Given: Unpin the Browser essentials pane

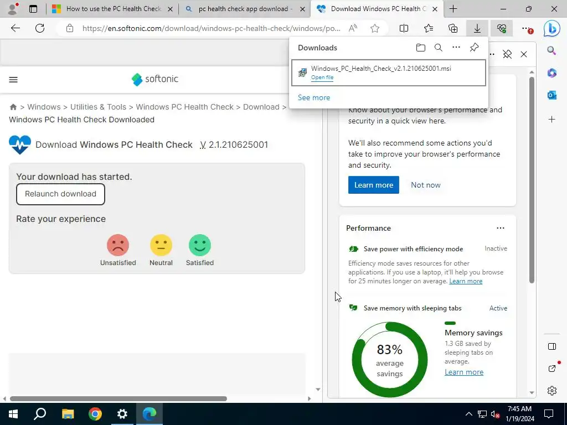Looking at the screenshot, I should coord(507,54).
